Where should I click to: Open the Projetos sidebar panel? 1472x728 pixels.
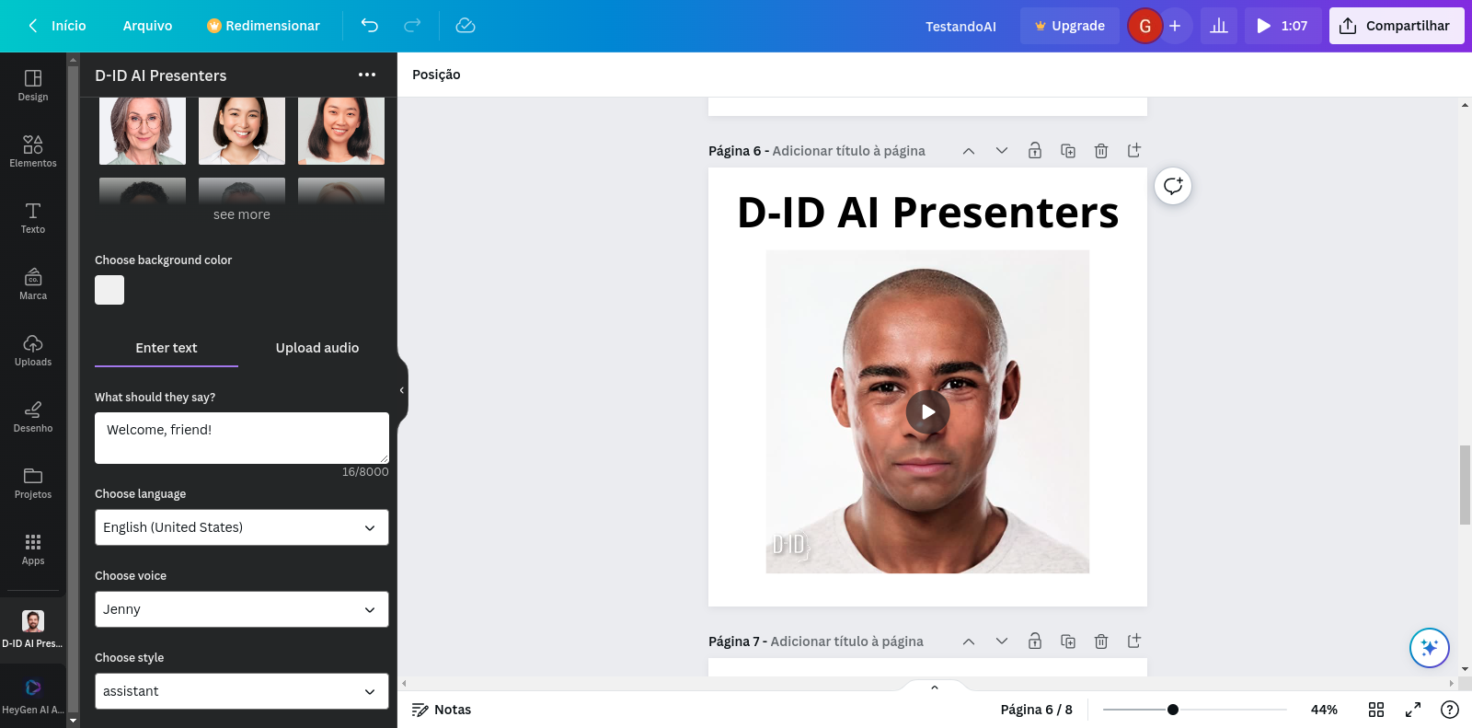(x=33, y=483)
